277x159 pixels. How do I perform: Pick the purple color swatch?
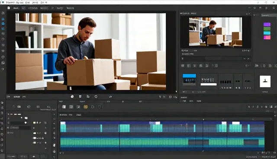pos(267,25)
